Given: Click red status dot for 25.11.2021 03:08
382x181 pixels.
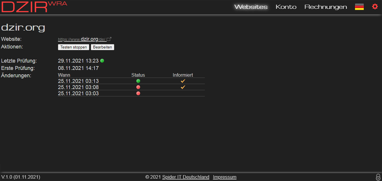Looking at the screenshot, I should pos(138,87).
